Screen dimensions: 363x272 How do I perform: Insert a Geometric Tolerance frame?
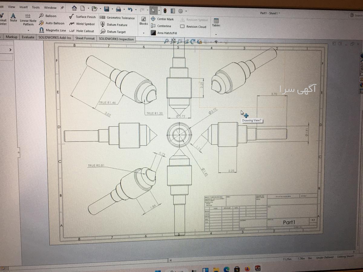pos(117,18)
